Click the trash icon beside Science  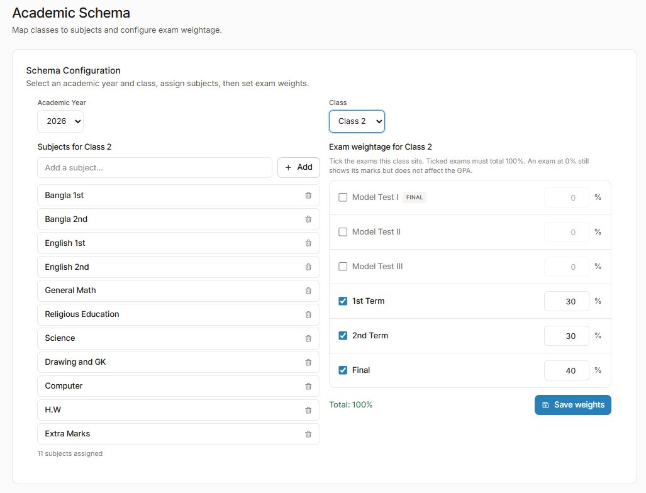pyautogui.click(x=308, y=338)
